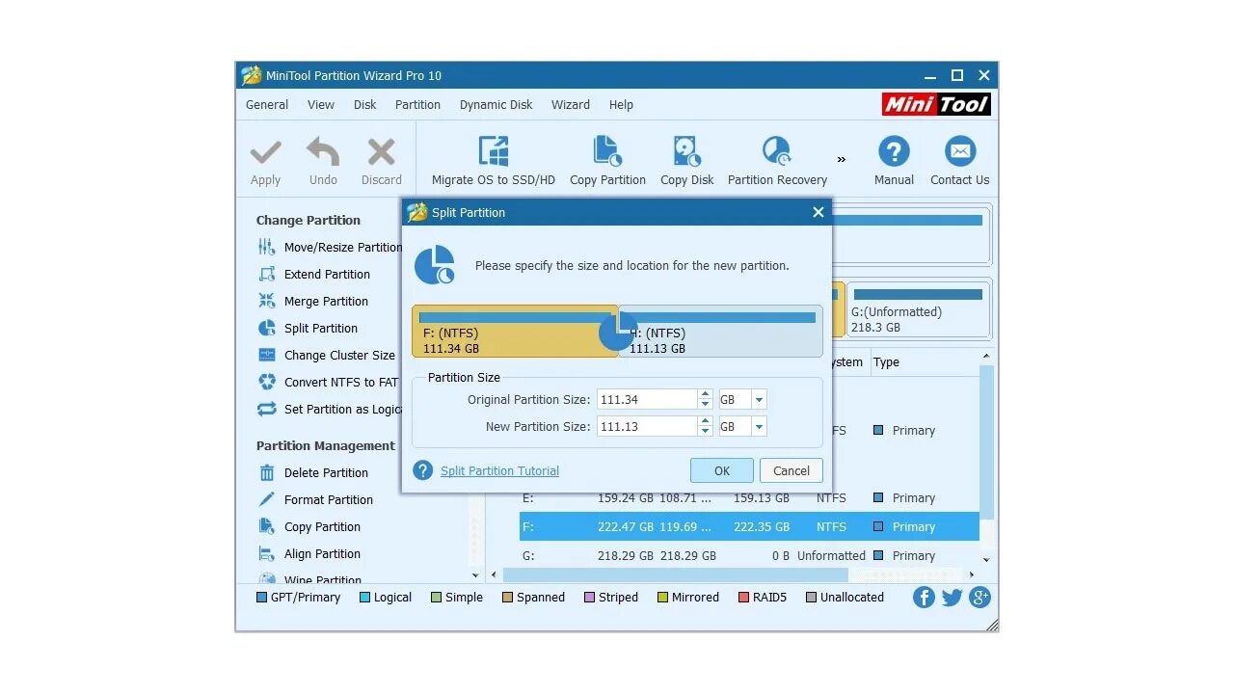Open the Dynamic Disk menu
Screen dimensions: 1234x694
pos(496,105)
